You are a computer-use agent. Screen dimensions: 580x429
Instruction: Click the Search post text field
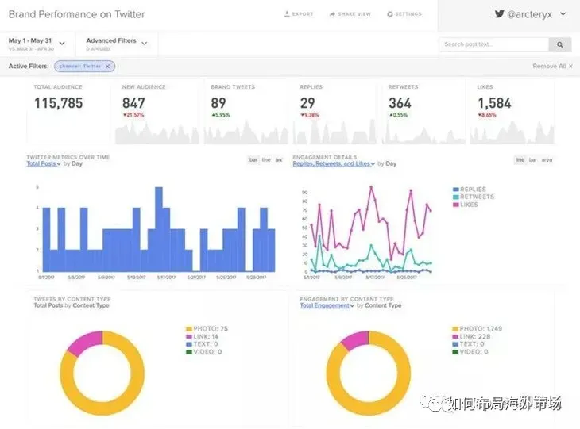coord(494,44)
